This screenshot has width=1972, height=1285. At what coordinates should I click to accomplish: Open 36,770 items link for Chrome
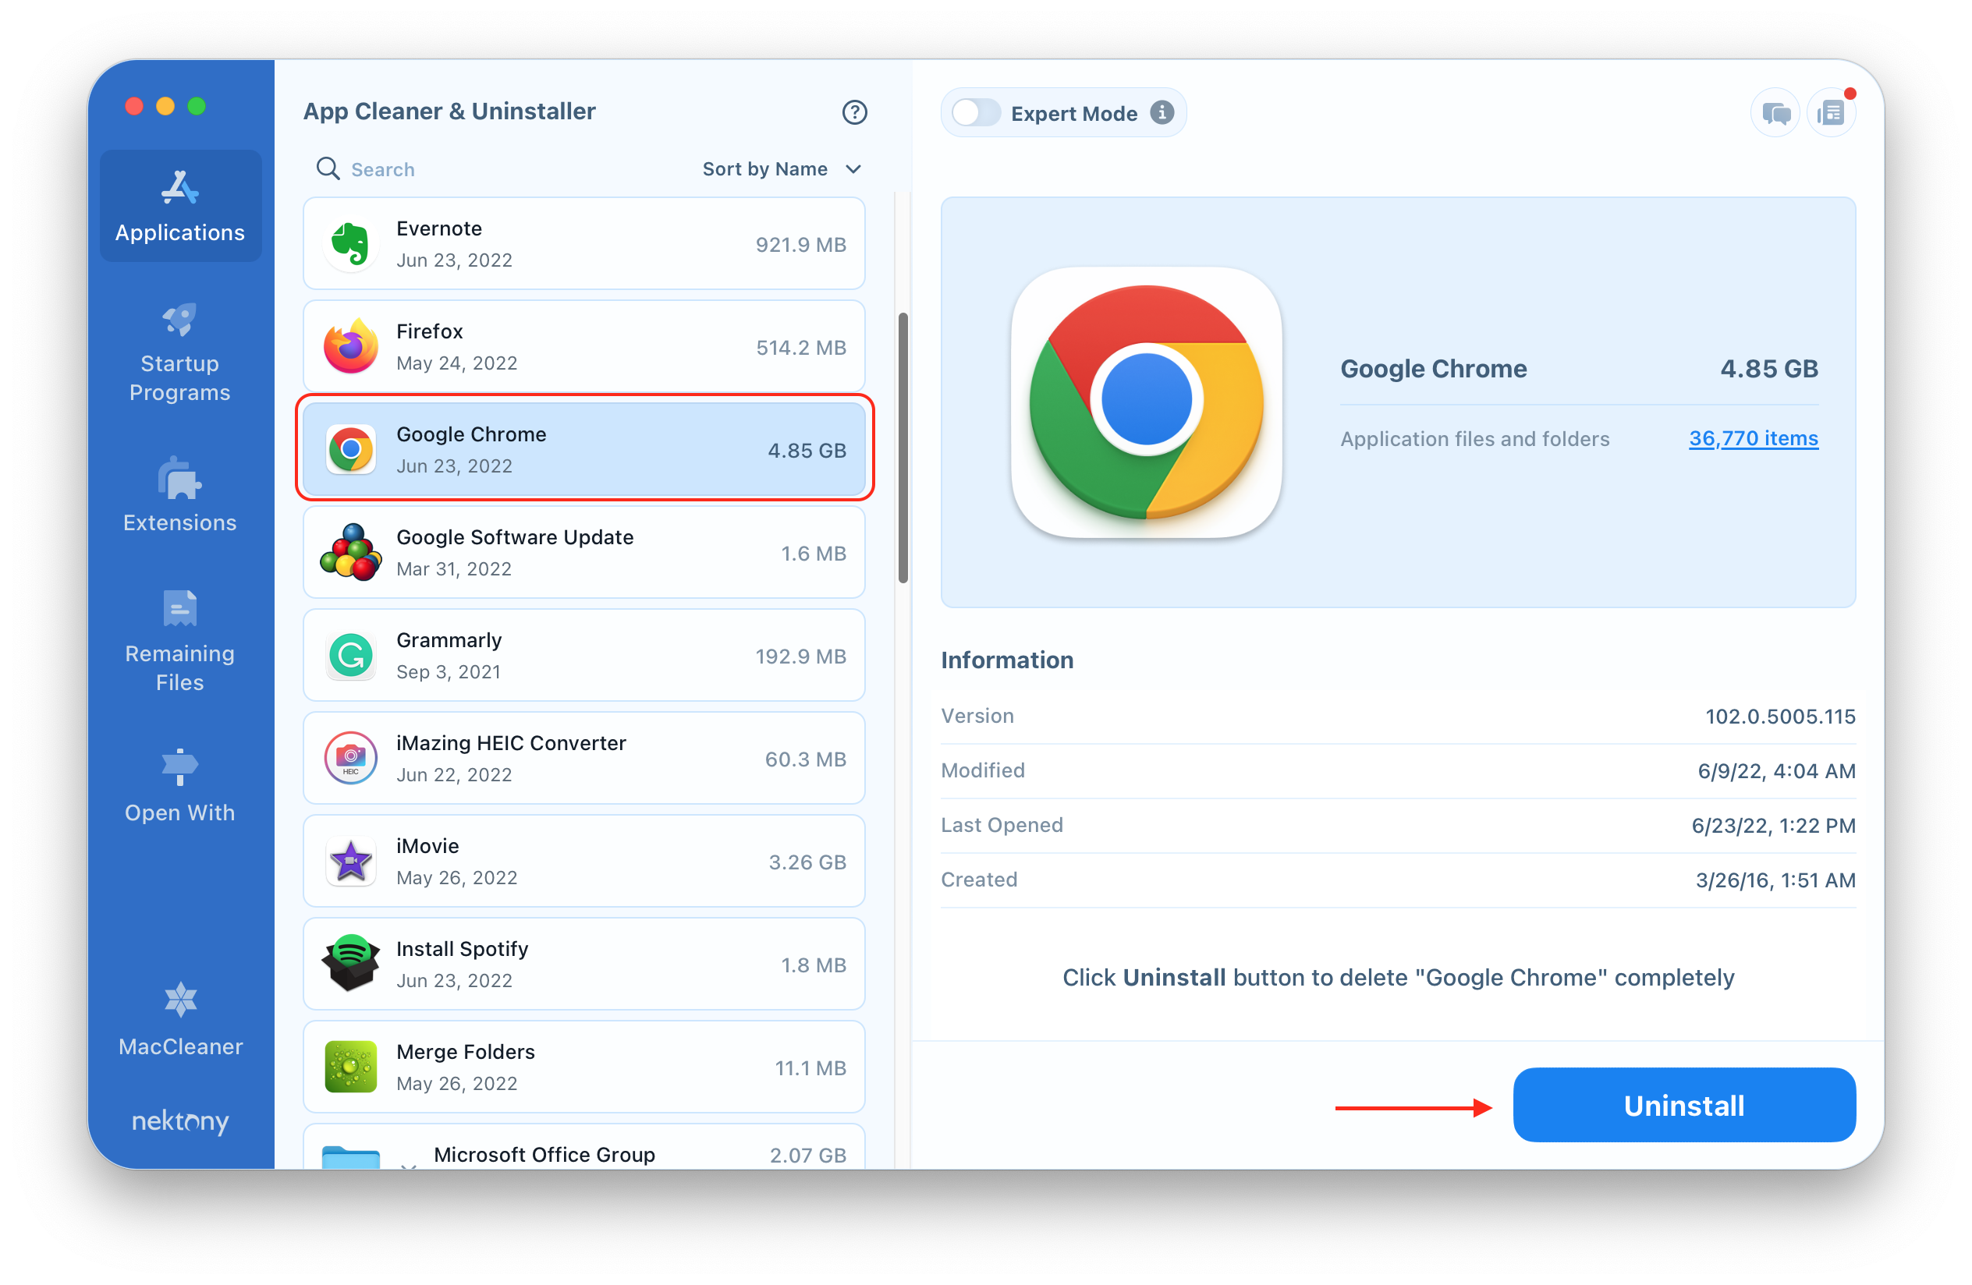(1755, 438)
